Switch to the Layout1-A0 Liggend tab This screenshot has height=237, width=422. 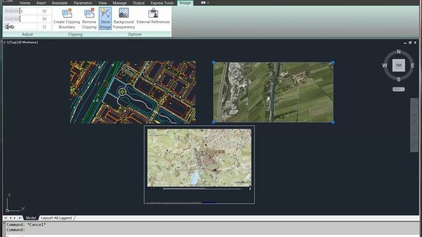[x=56, y=218]
